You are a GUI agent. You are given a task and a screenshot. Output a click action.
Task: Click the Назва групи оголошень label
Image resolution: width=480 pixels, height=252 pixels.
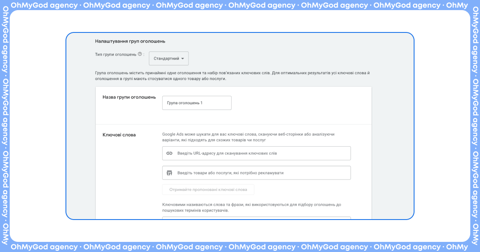point(129,97)
